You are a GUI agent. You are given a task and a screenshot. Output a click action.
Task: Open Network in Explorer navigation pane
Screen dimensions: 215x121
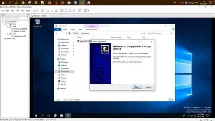click(x=63, y=88)
